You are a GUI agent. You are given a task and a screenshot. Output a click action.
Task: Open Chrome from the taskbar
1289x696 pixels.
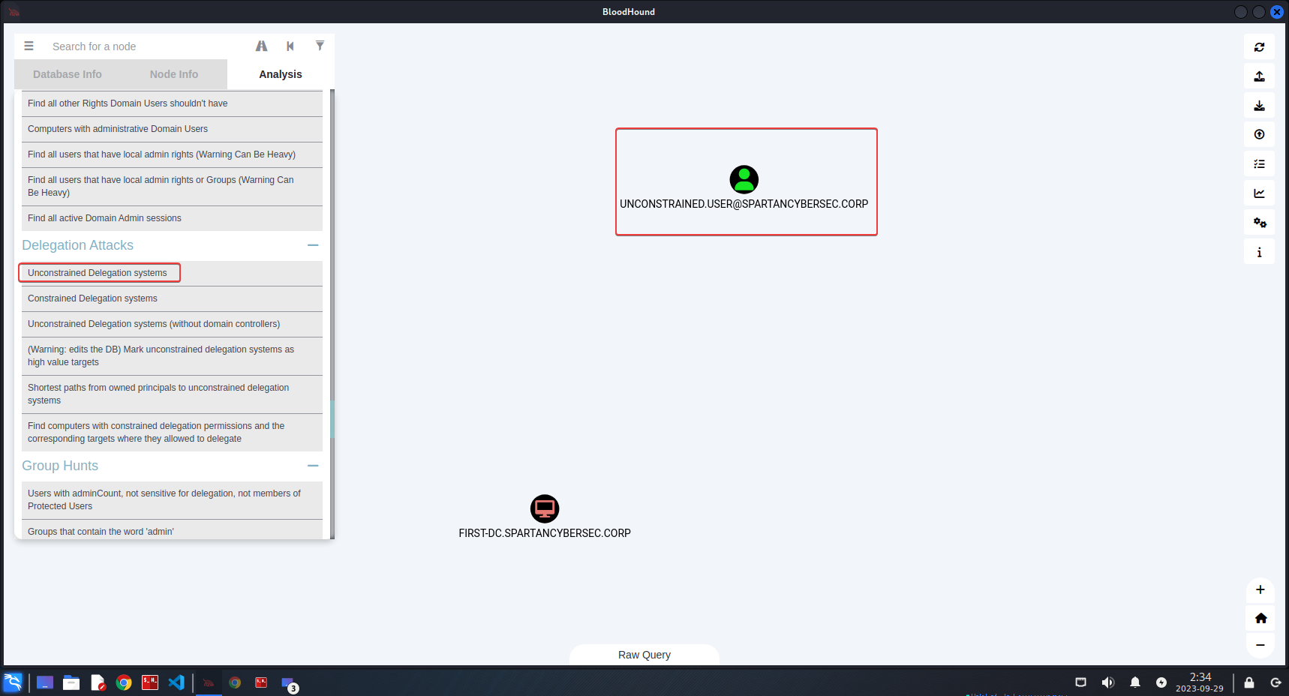[x=125, y=682]
